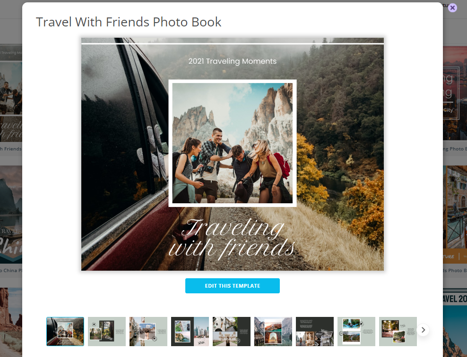View the eighth page thumbnail
Image resolution: width=467 pixels, height=357 pixels.
tap(356, 332)
